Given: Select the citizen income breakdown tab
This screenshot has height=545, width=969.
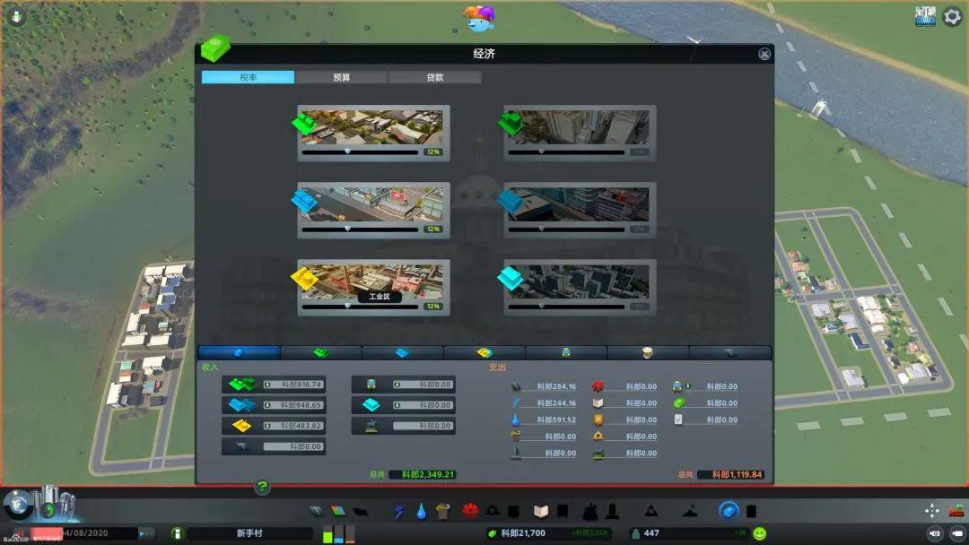Looking at the screenshot, I should [648, 352].
